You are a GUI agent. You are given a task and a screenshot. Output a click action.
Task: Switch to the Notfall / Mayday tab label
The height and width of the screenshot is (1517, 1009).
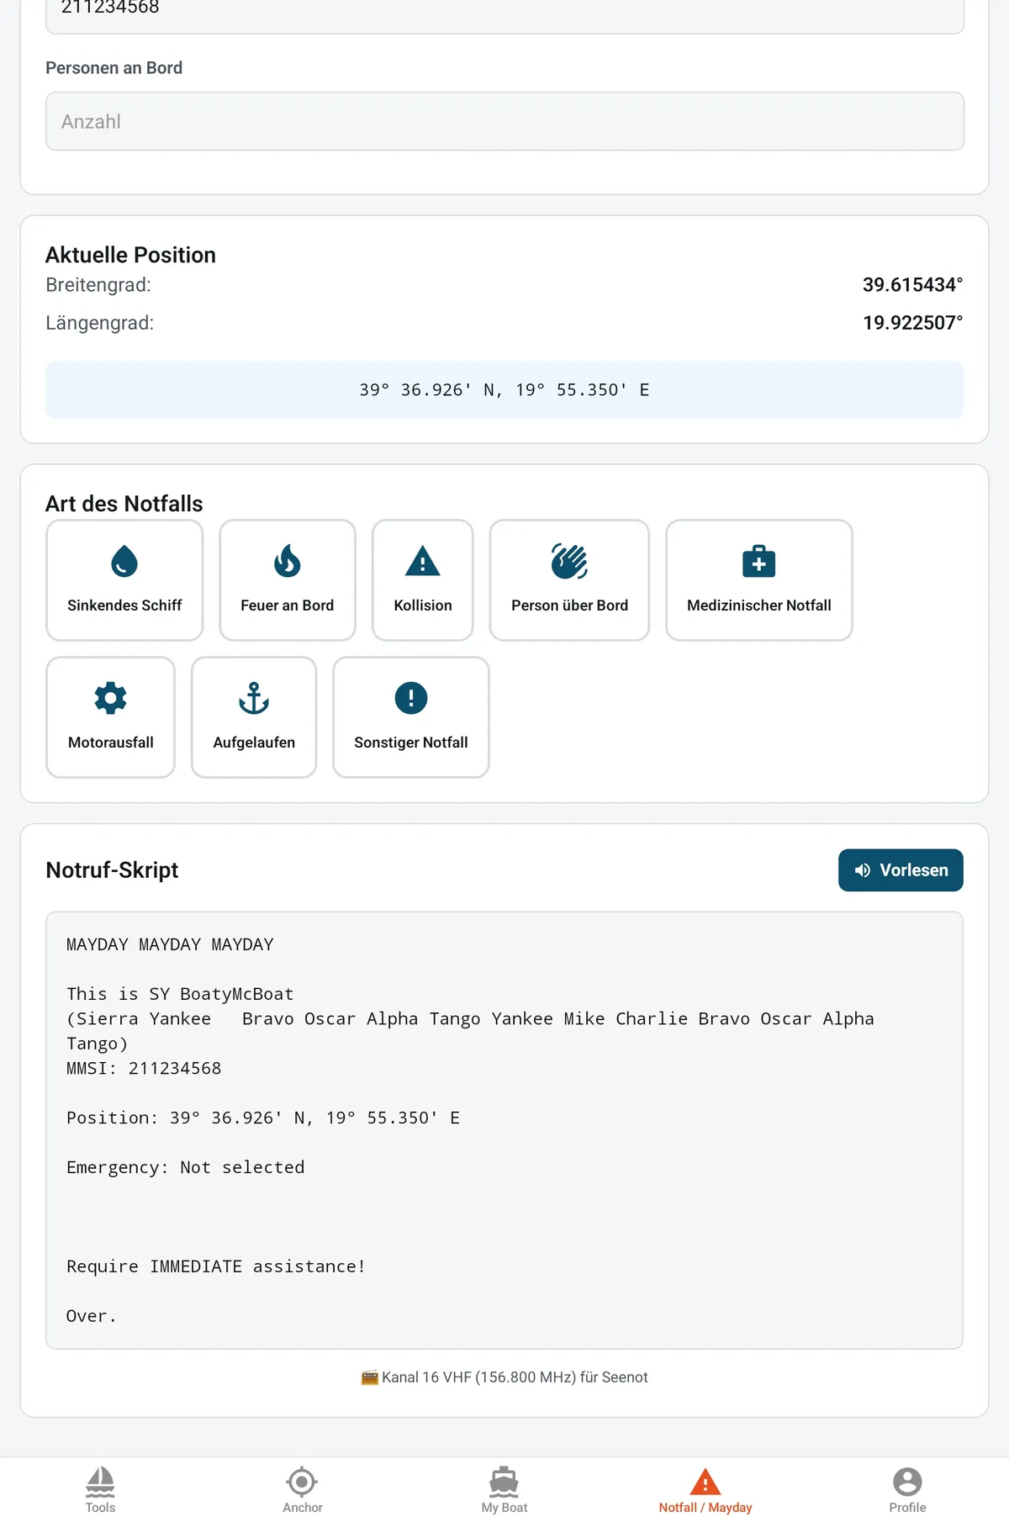[x=705, y=1508]
